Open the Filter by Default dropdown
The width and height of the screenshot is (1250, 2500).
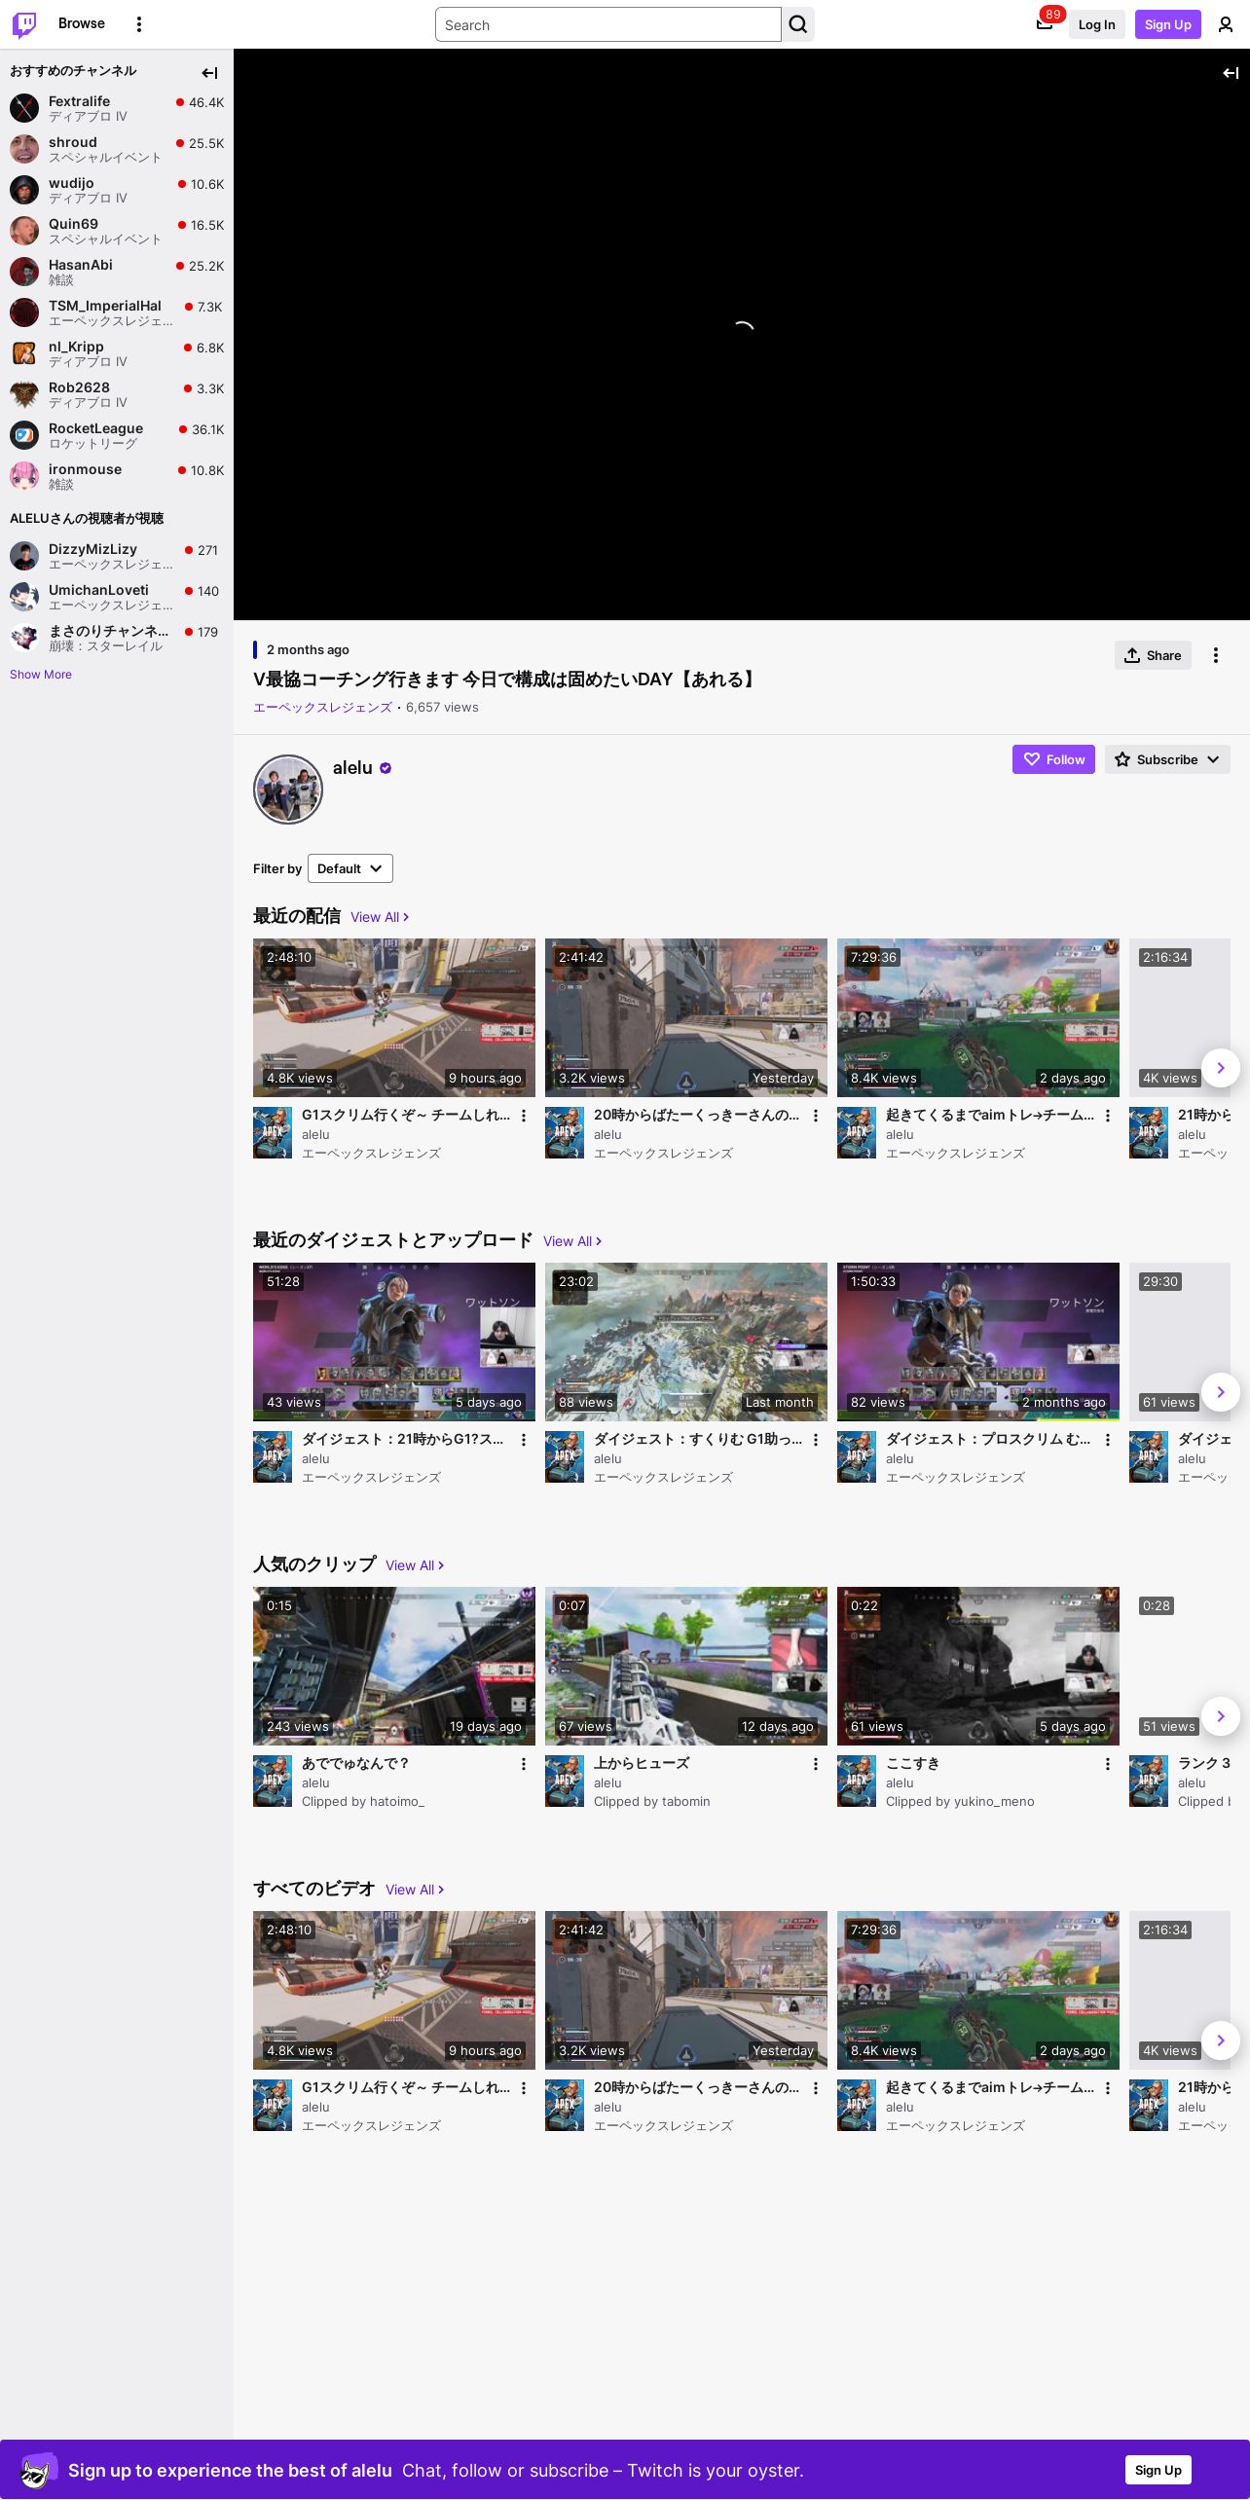(350, 868)
